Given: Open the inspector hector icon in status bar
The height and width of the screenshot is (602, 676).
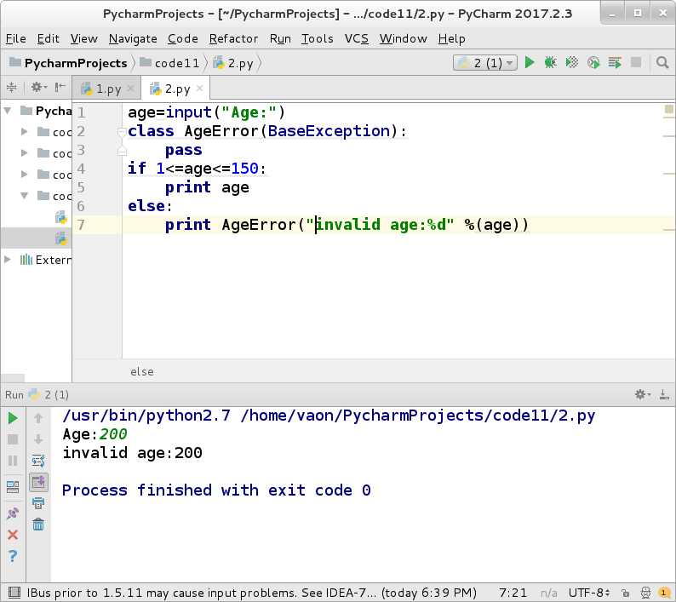Looking at the screenshot, I should [645, 593].
